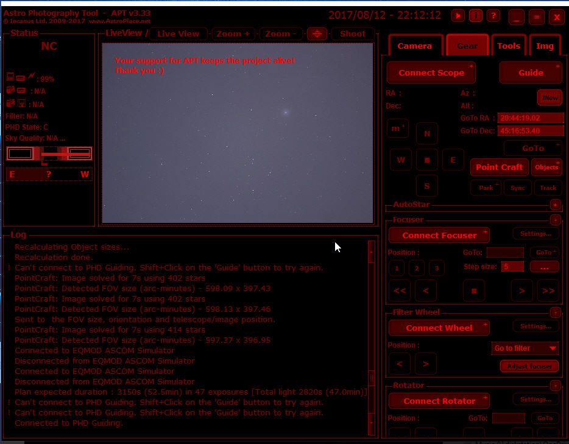Switch to the Camera tab
This screenshot has height=444, width=569.
tap(414, 46)
